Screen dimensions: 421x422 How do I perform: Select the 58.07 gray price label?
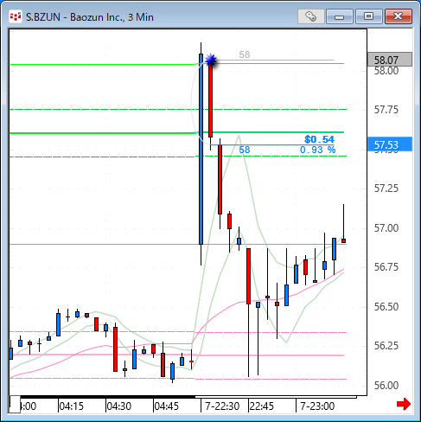tap(390, 60)
